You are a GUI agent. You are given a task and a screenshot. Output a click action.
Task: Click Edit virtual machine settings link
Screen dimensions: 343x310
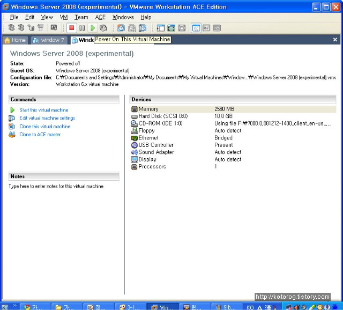(47, 118)
